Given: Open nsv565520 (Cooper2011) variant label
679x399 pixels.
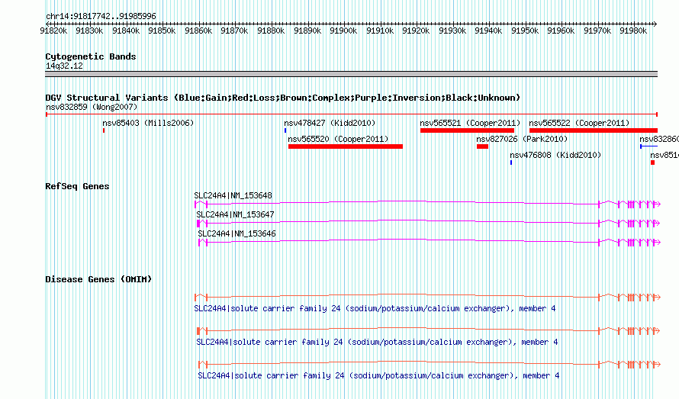Looking at the screenshot, I should pos(338,139).
